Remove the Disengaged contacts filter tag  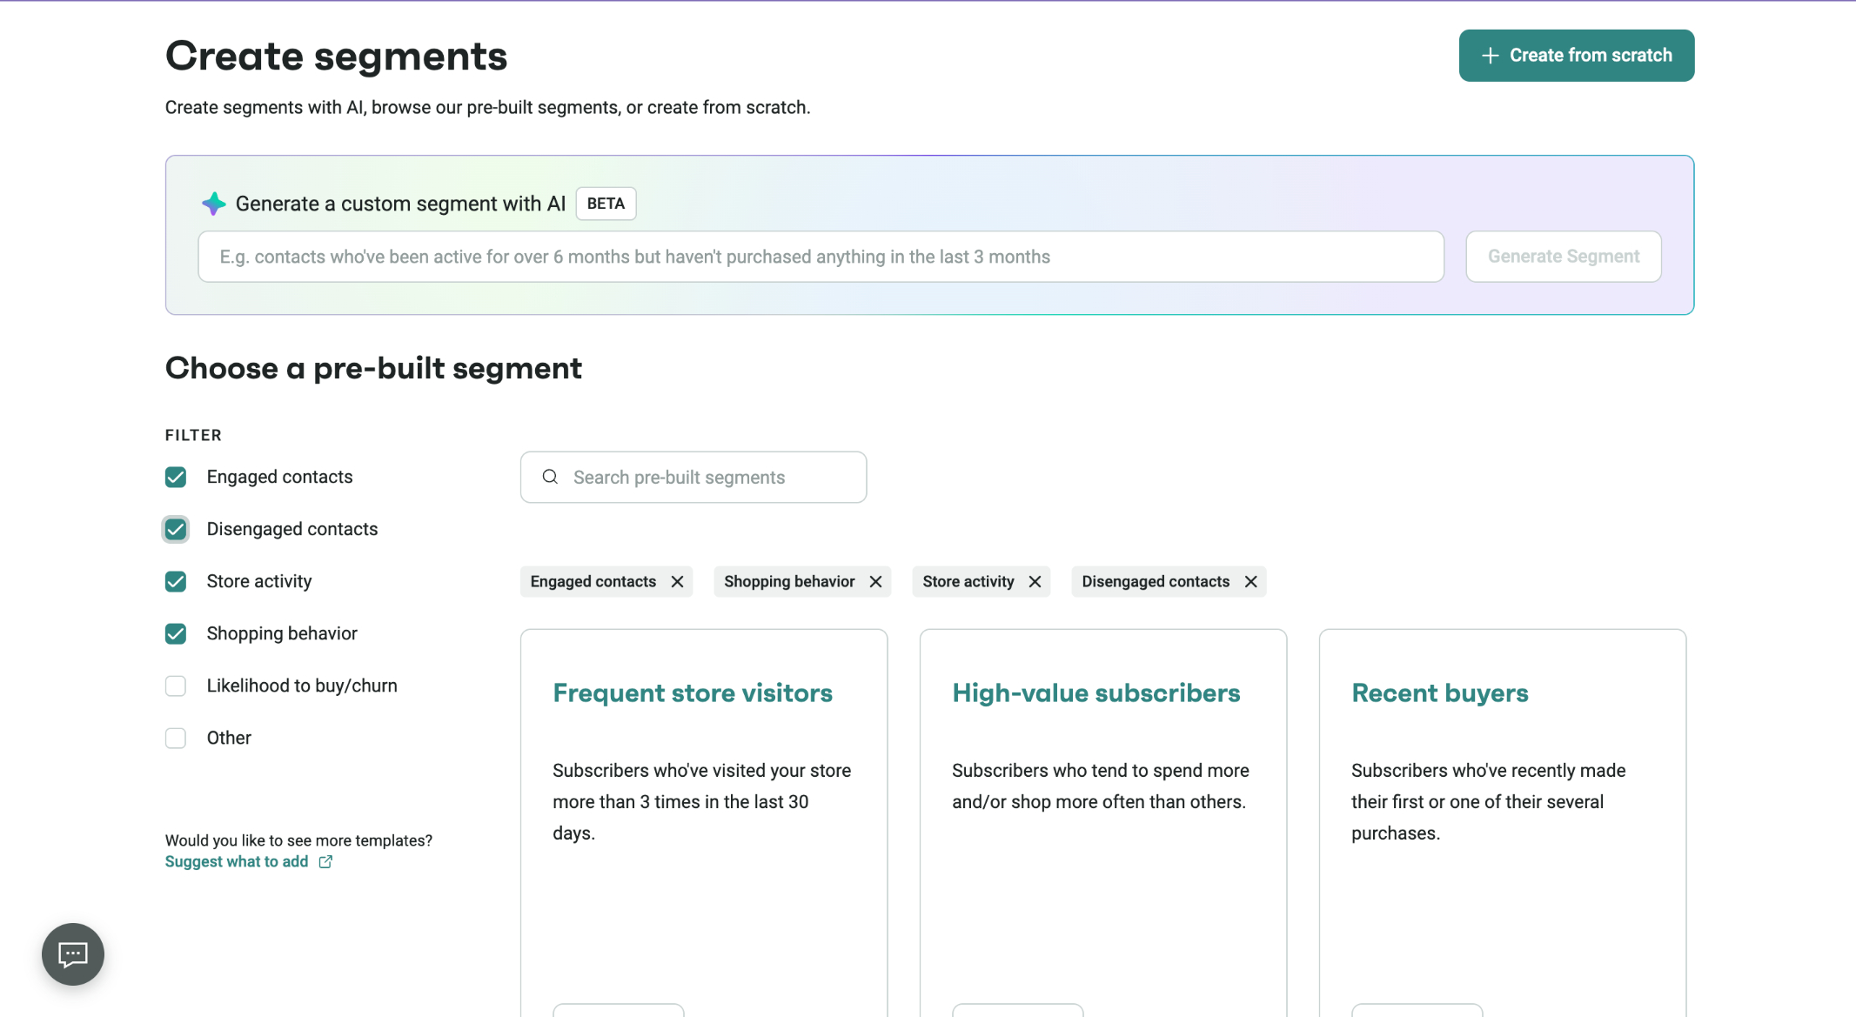(x=1250, y=581)
